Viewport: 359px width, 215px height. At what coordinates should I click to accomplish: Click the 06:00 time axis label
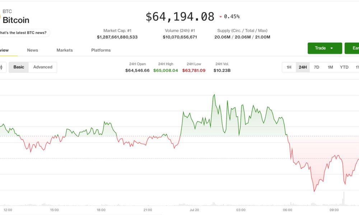(288, 210)
